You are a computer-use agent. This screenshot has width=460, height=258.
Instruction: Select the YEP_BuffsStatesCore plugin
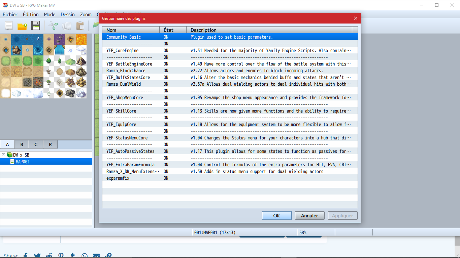[x=230, y=77]
